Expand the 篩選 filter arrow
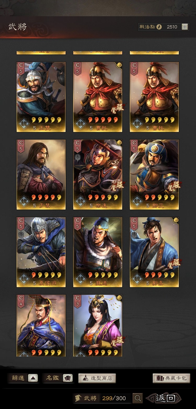Screen dimensions: 196x409 [33, 378]
